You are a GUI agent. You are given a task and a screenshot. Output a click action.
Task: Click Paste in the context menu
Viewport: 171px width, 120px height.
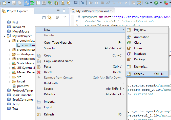81,67
